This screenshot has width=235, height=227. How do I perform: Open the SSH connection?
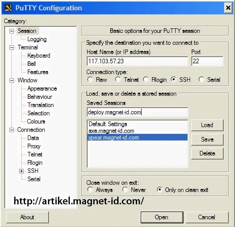[x=162, y=217]
